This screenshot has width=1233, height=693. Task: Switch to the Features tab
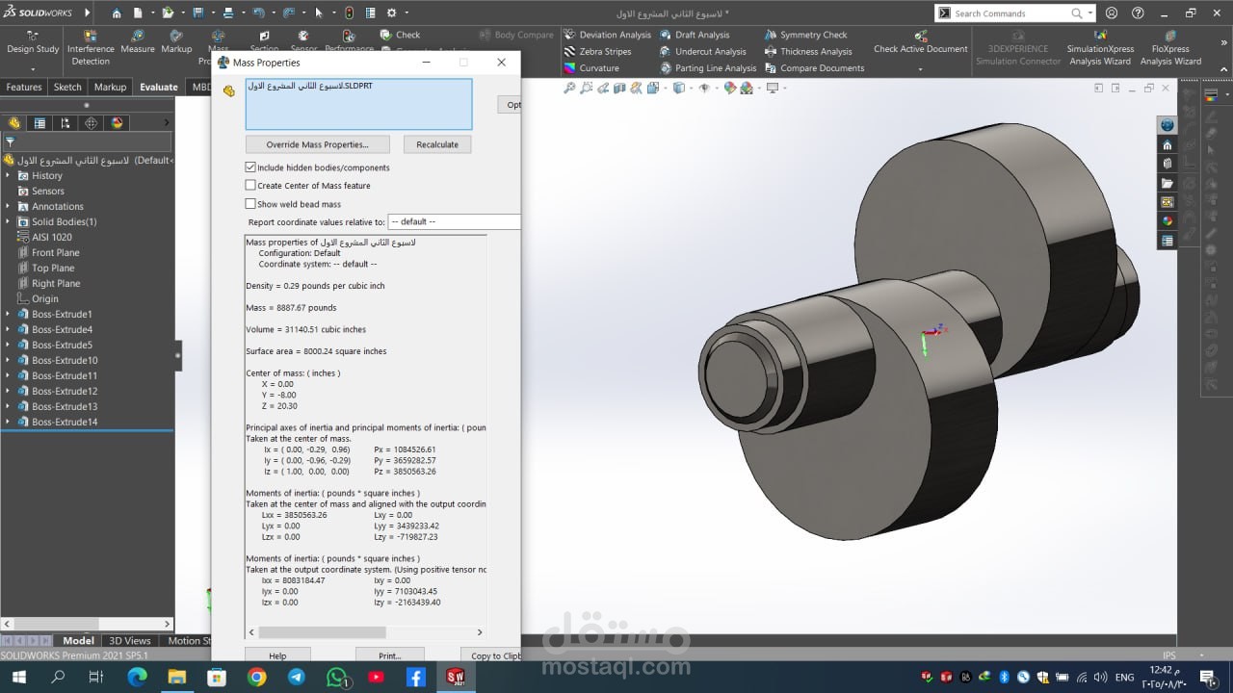pyautogui.click(x=24, y=87)
